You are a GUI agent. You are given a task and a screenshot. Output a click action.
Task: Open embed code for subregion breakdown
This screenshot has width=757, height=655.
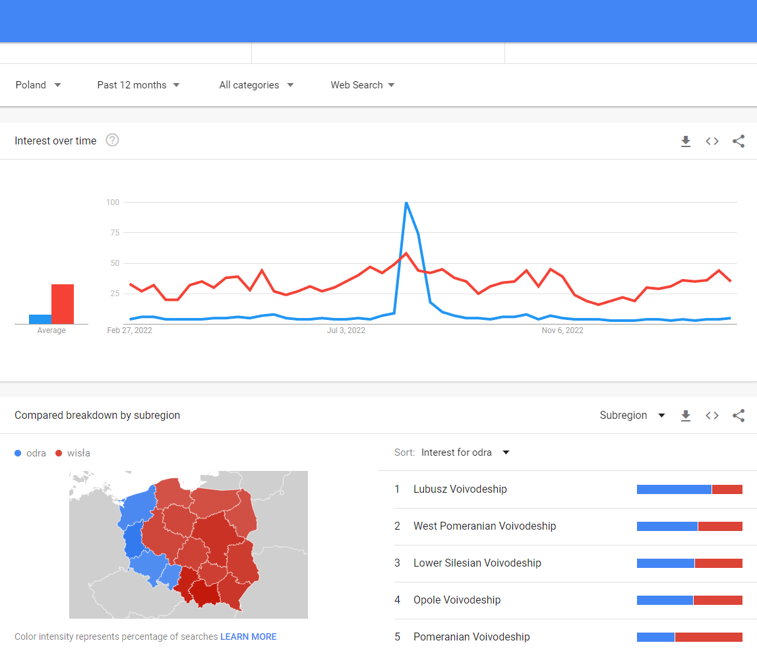(712, 416)
